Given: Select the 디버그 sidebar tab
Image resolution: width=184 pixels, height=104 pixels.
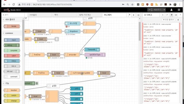Looking at the screenshot, I should [151, 15].
